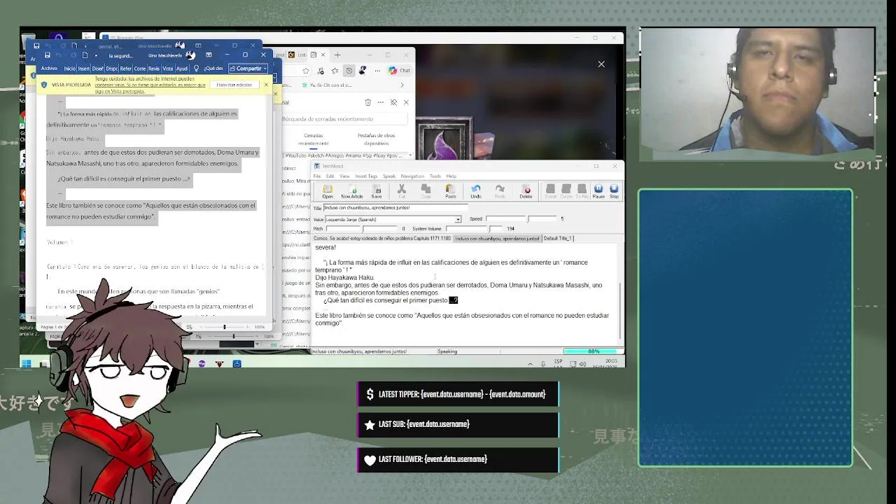Adjust the Pitch slider in TextAloud
This screenshot has width=896, height=504.
[362, 229]
